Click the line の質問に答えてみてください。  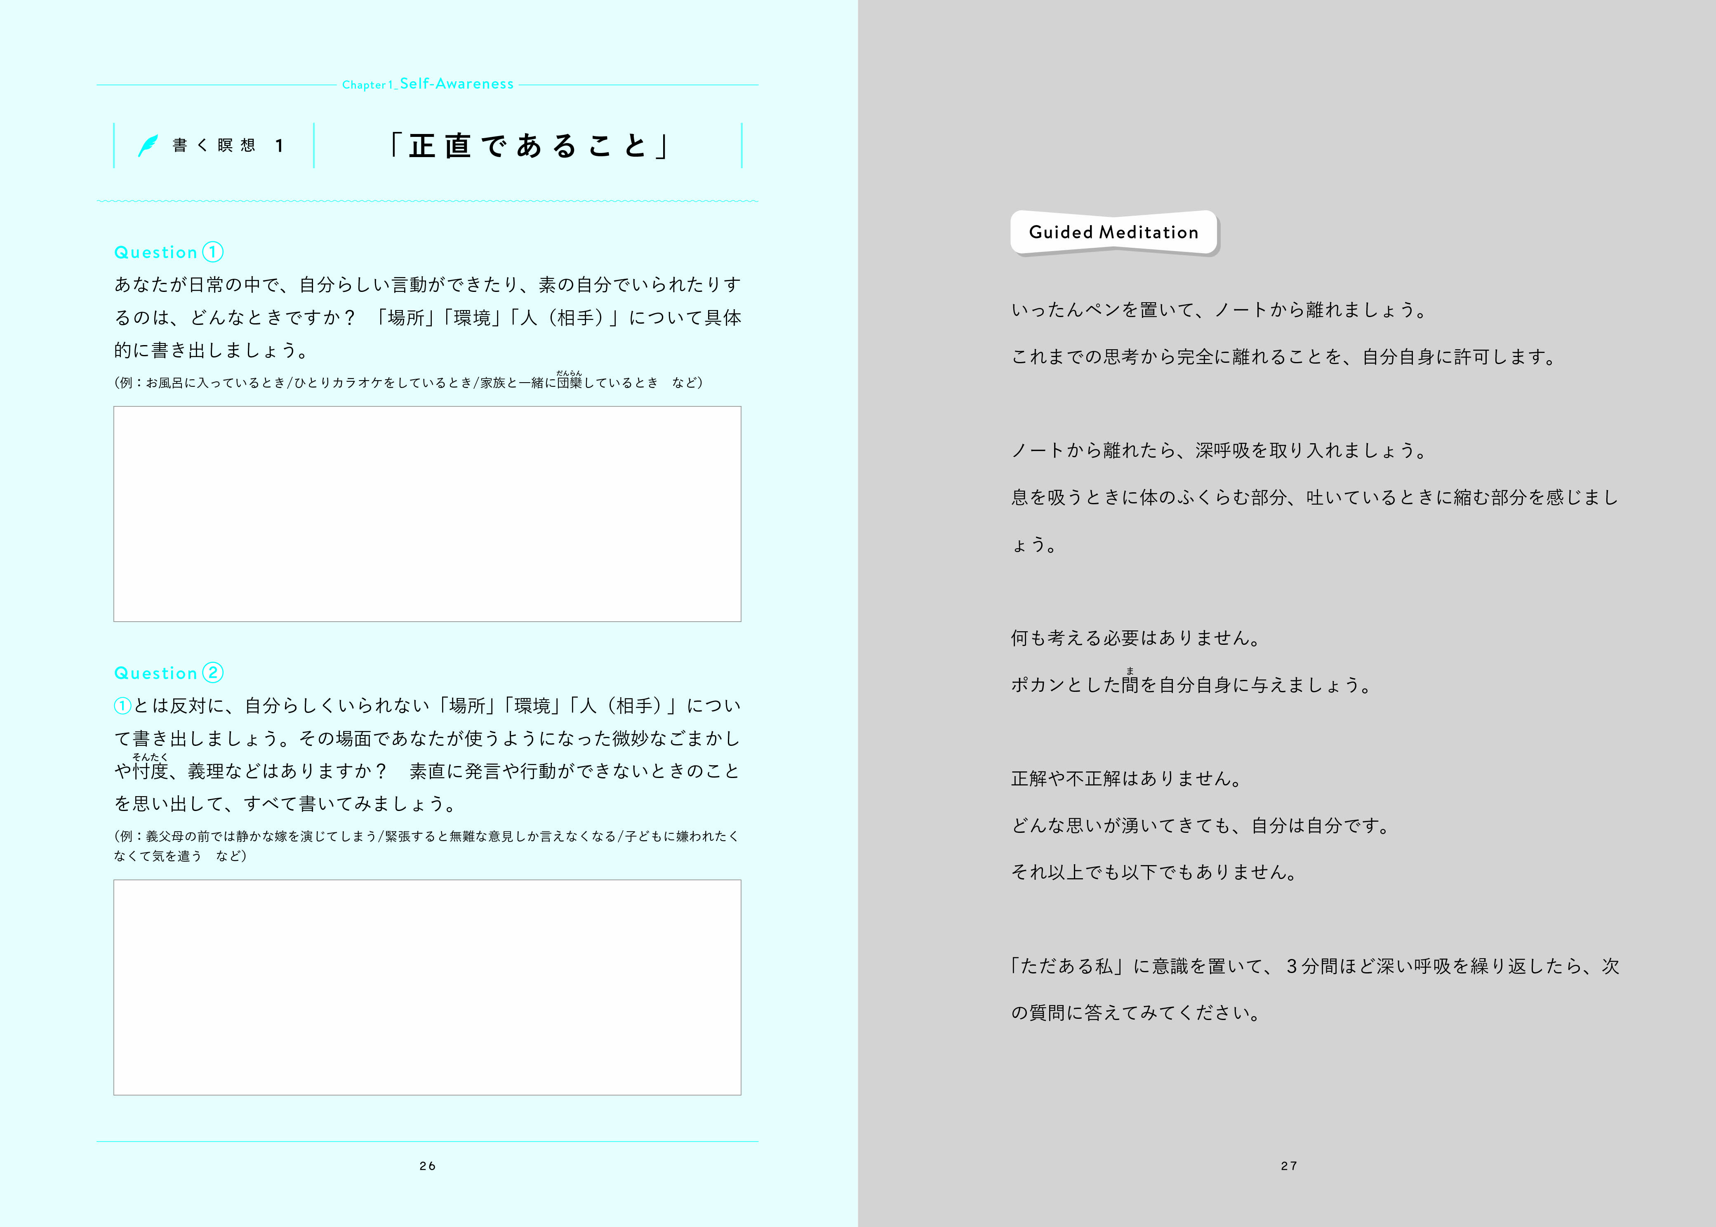point(1136,1013)
